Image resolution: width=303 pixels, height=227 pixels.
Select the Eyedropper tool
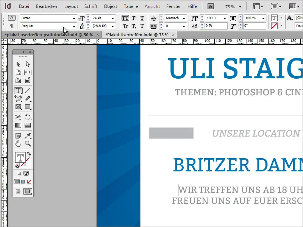tap(28, 136)
